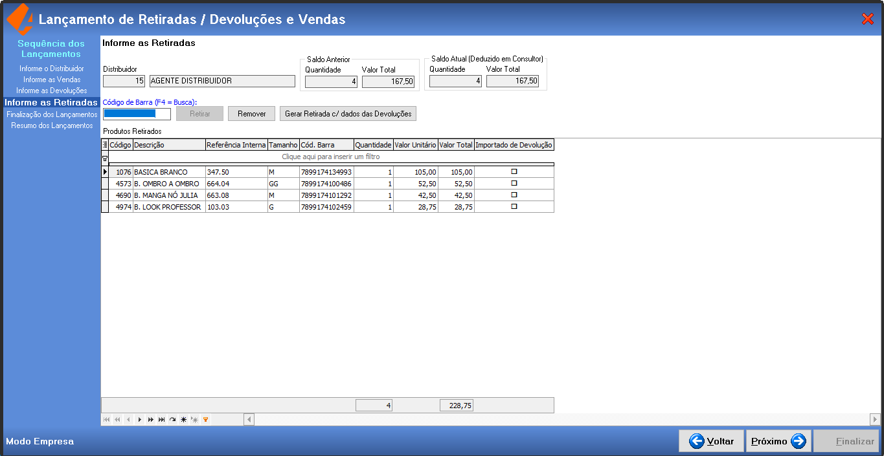Click the Próximo button
The height and width of the screenshot is (456, 884).
(778, 441)
